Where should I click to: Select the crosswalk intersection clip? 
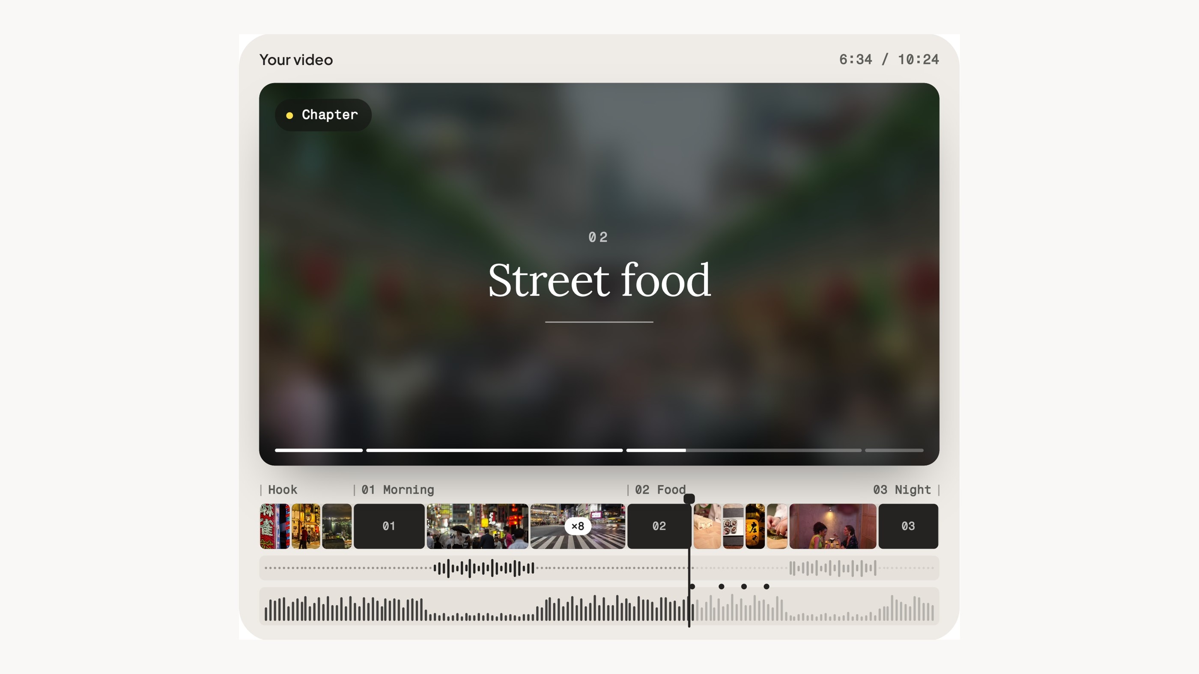(578, 526)
